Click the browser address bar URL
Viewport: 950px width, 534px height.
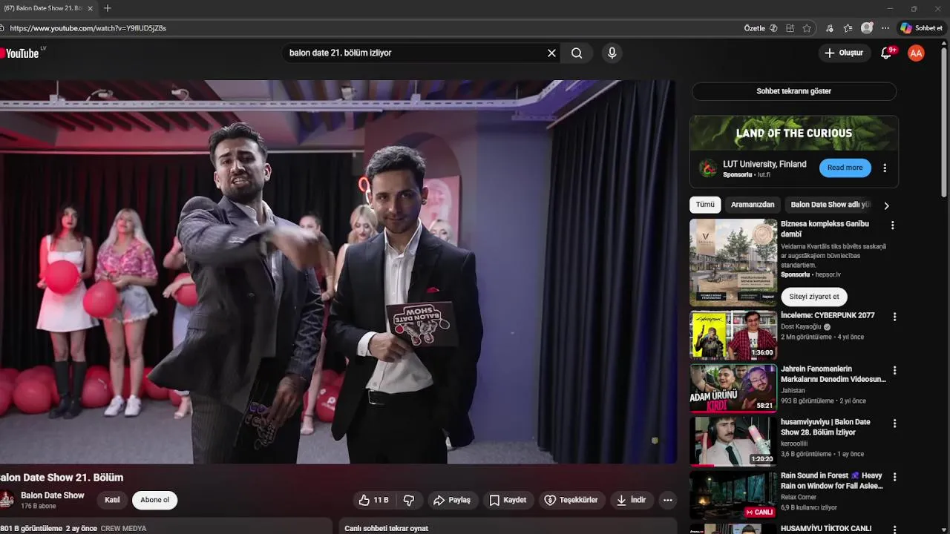pyautogui.click(x=88, y=28)
